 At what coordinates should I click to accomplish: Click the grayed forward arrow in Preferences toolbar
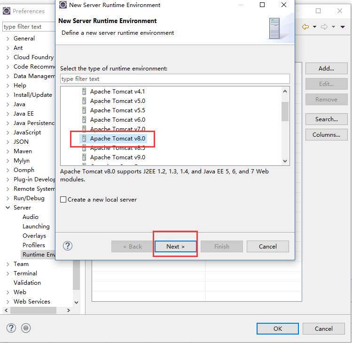click(324, 27)
